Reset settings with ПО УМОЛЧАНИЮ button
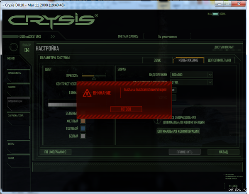 56,152
